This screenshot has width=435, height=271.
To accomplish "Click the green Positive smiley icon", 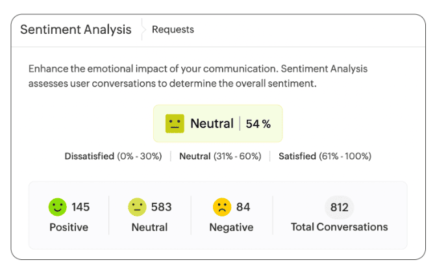I will 58,207.
